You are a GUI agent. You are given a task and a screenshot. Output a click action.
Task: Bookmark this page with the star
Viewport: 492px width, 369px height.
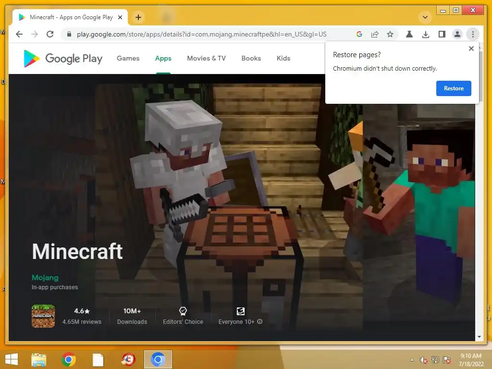click(390, 34)
